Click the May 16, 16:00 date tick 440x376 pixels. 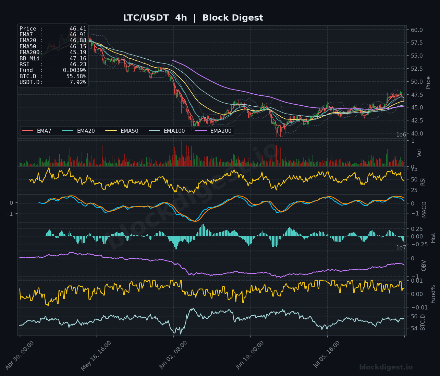tap(97, 355)
